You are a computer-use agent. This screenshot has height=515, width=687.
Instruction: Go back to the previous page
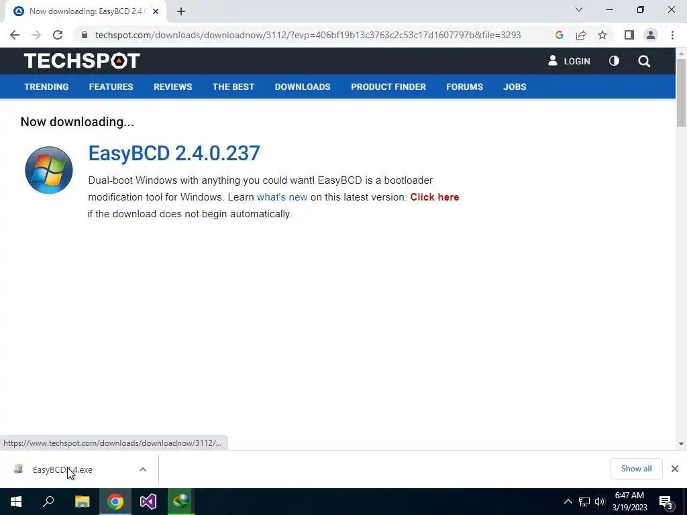[x=15, y=35]
